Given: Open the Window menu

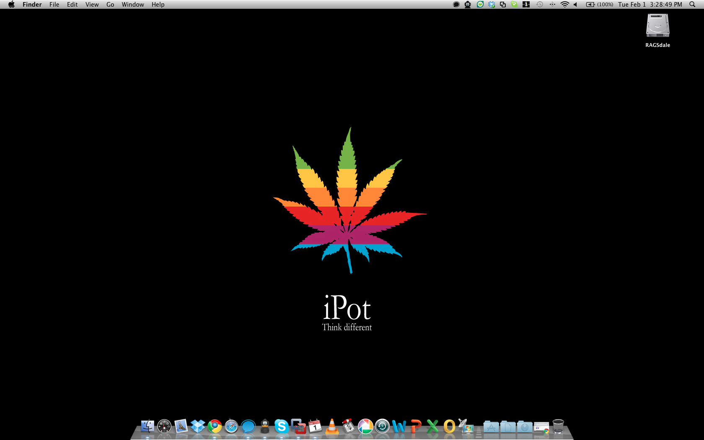Looking at the screenshot, I should point(133,4).
